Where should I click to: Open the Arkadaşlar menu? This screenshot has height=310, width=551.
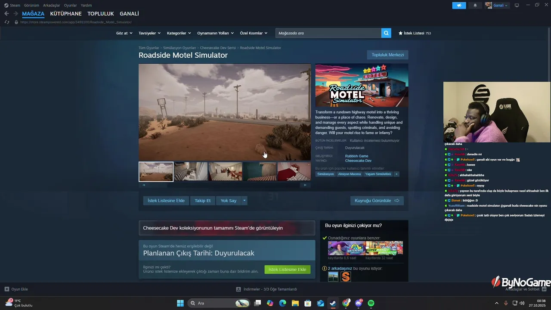click(x=52, y=5)
